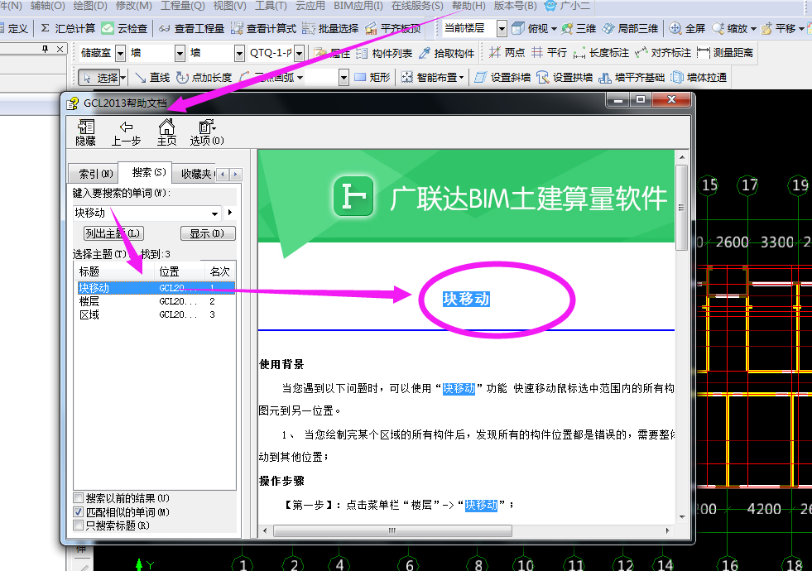Open BIM应用(I) menu
This screenshot has height=571, width=812.
click(358, 6)
